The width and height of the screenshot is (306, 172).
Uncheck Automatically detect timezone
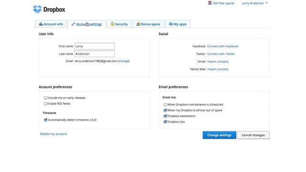[46, 120]
